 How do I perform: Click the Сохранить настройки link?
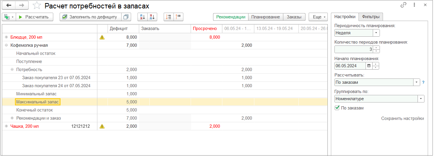tap(402, 119)
